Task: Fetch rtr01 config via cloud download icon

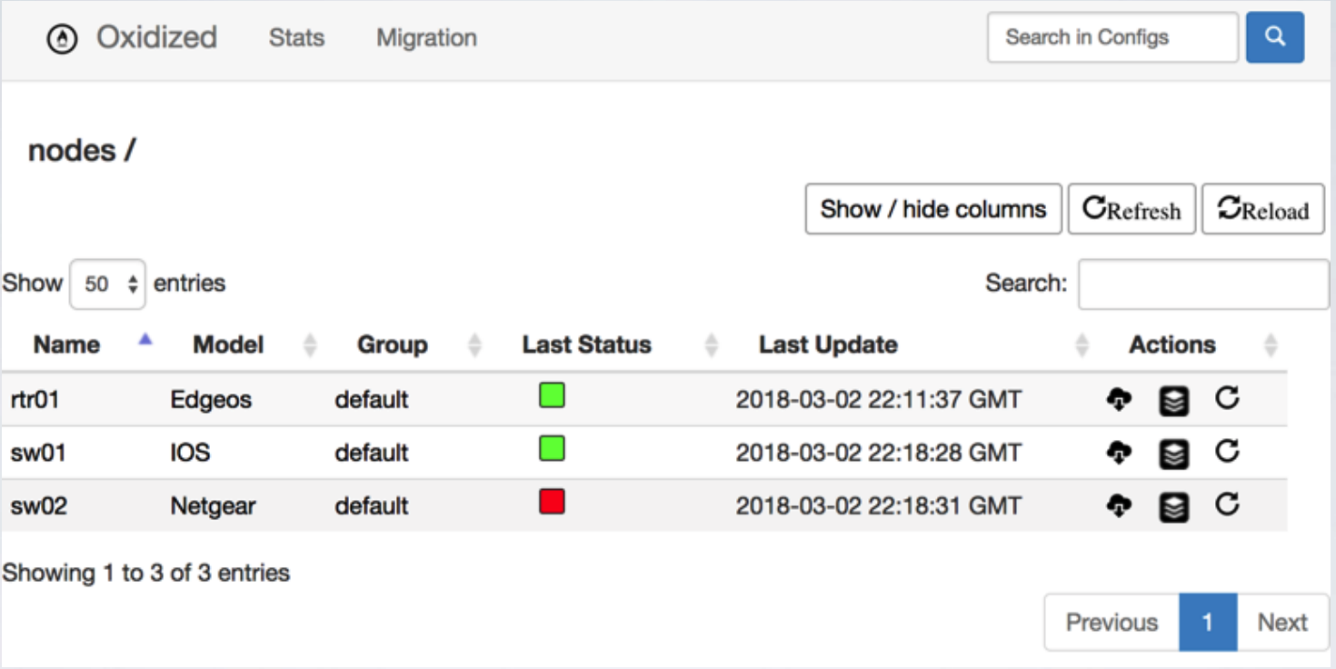Action: 1119,399
